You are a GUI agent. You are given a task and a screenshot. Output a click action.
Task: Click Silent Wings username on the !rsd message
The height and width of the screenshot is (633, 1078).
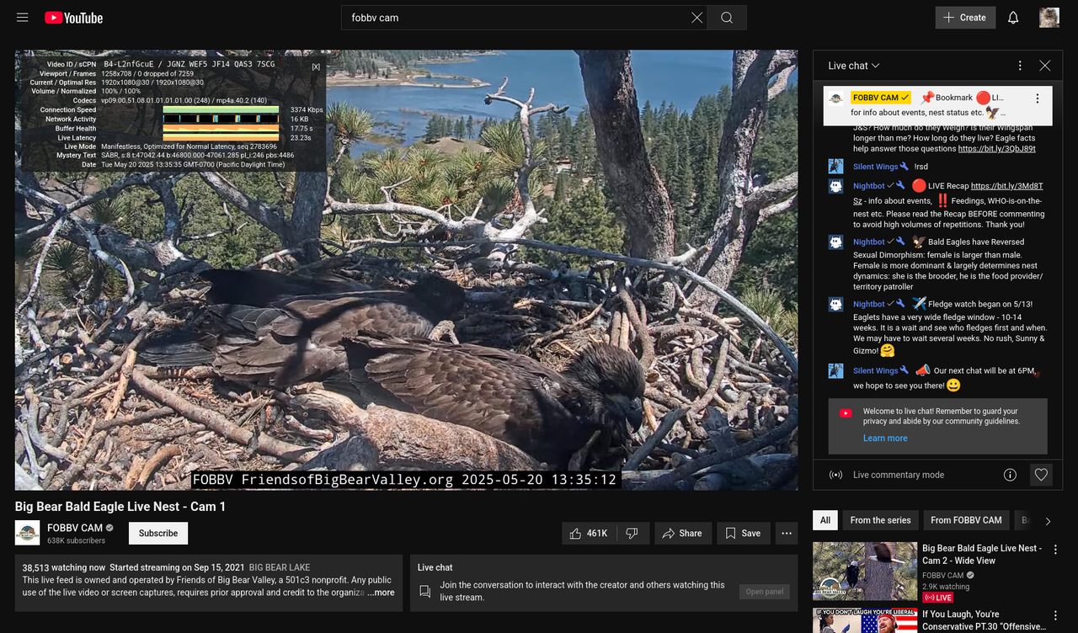tap(876, 167)
